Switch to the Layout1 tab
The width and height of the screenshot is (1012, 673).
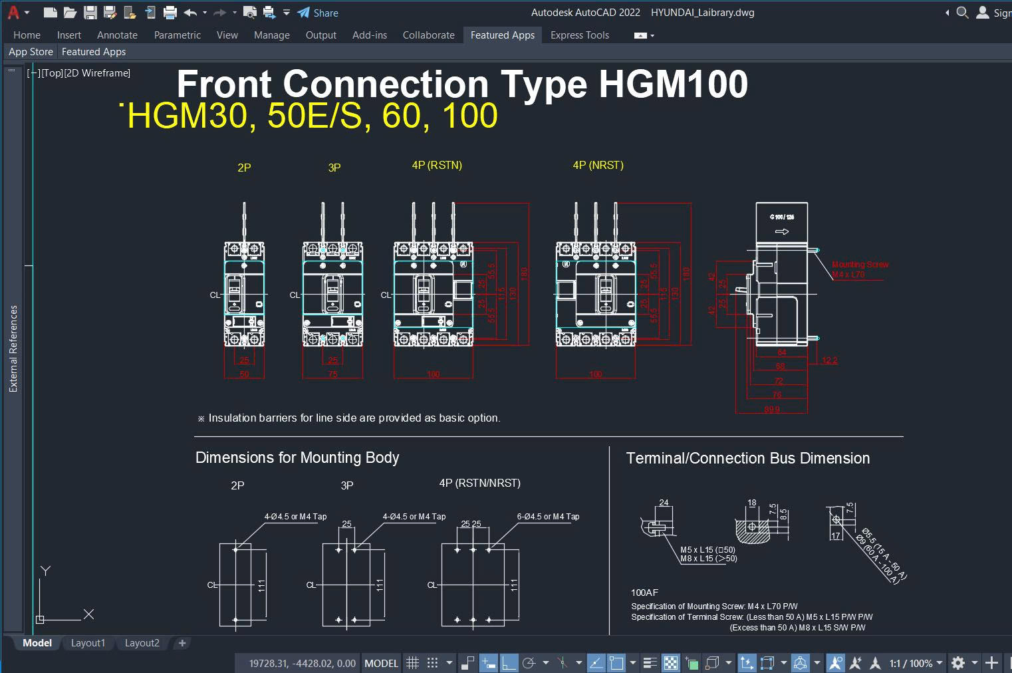88,643
